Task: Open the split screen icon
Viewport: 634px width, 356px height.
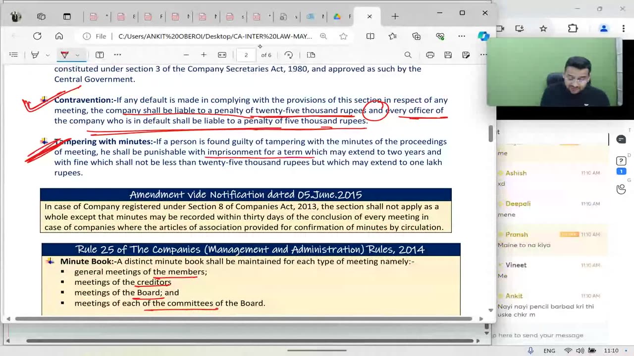Action: click(370, 36)
